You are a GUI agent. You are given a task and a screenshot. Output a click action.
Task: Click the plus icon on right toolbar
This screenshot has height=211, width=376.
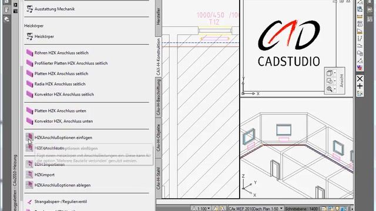pos(360,86)
